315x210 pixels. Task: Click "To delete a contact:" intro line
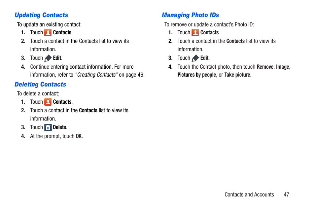pyautogui.click(x=38, y=94)
